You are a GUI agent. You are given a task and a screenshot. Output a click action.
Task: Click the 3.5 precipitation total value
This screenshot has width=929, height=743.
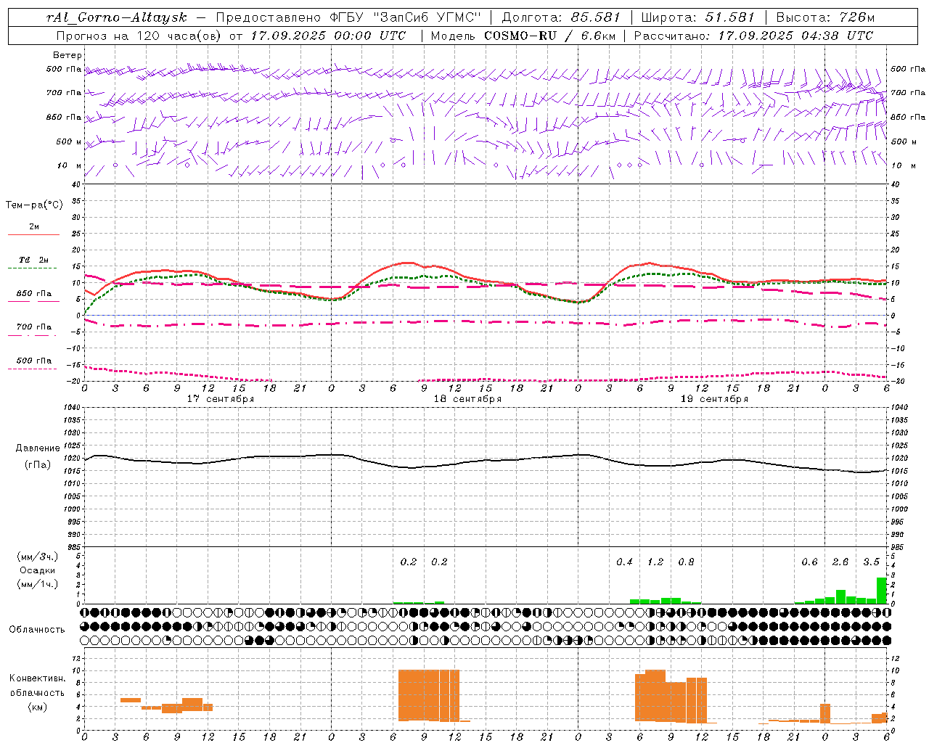871,562
